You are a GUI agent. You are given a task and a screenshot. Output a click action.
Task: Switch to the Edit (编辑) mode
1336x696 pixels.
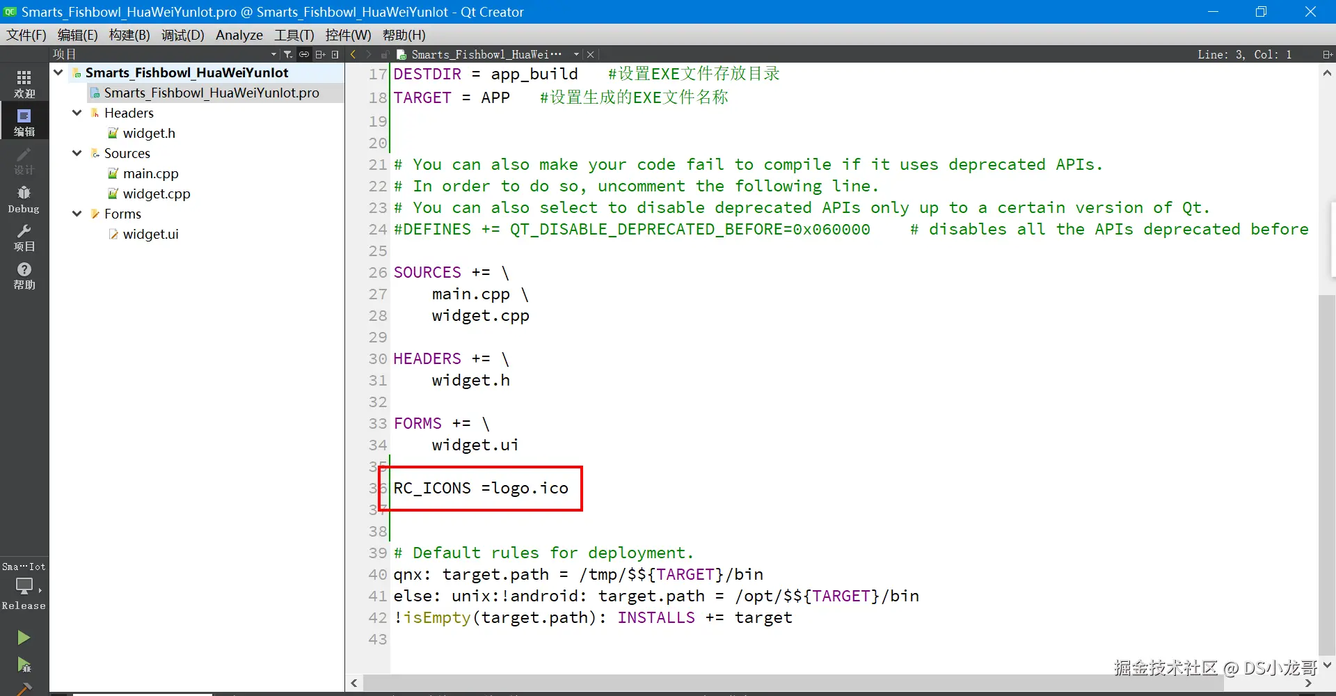(x=24, y=121)
